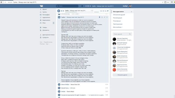Pause using the audio page's large pause button
The width and height of the screenshot is (175, 98).
pyautogui.click(x=59, y=11)
